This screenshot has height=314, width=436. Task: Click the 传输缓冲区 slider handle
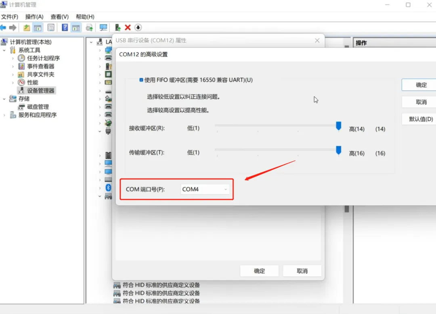pos(338,150)
